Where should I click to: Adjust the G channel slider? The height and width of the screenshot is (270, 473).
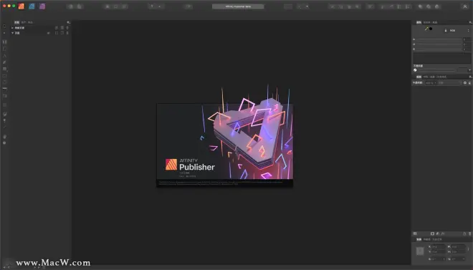point(439,44)
